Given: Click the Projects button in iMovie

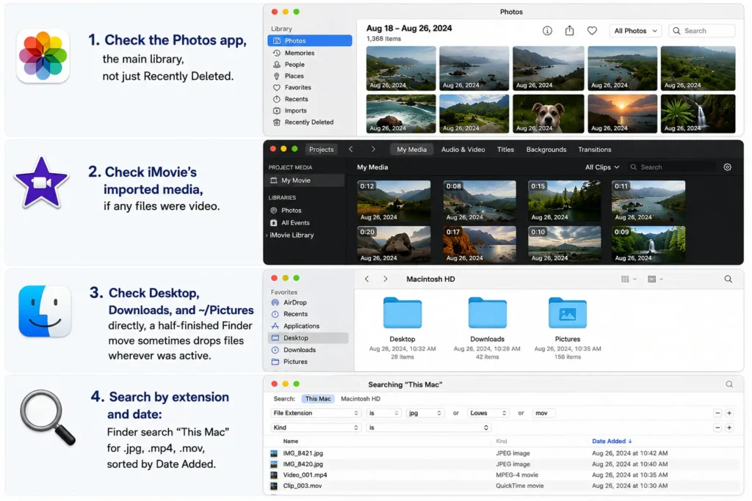Looking at the screenshot, I should tap(322, 150).
